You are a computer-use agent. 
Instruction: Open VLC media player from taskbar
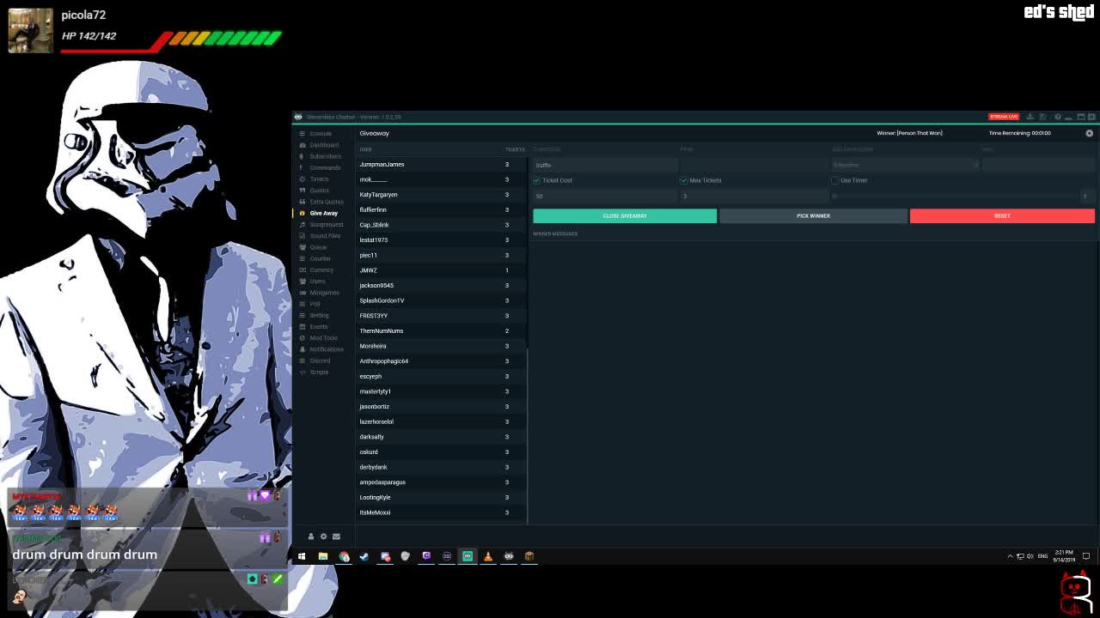tap(488, 556)
